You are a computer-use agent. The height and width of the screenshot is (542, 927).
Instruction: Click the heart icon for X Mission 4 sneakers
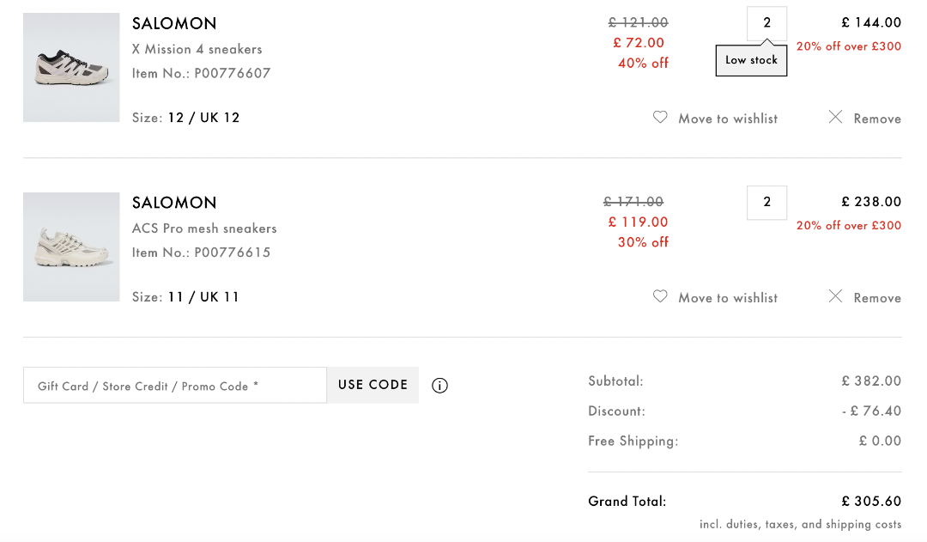click(660, 117)
